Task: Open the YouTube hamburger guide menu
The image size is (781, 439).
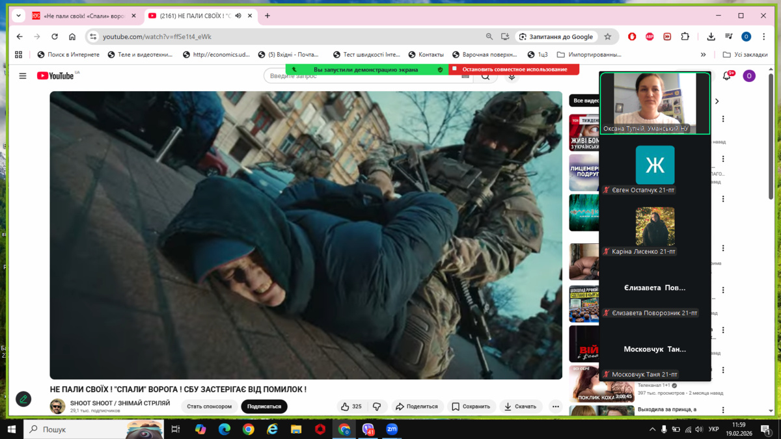Action: [x=23, y=76]
